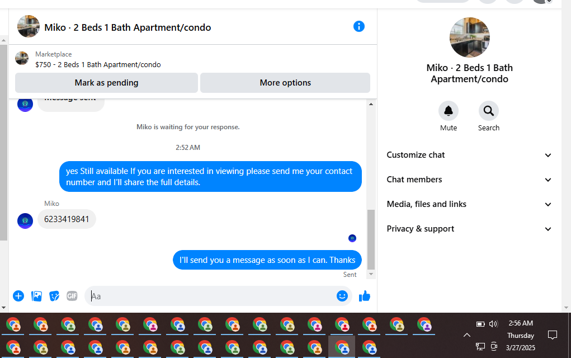The height and width of the screenshot is (358, 571).
Task: Expand Media, files and links section
Action: (469, 204)
